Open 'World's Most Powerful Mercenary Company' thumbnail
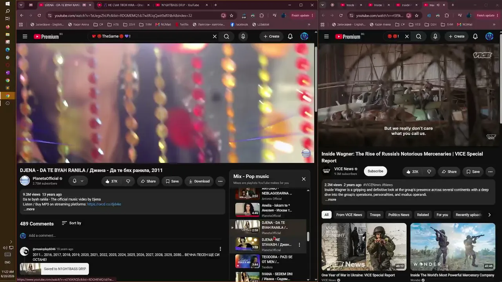Image resolution: width=502 pixels, height=282 pixels. coord(453,247)
